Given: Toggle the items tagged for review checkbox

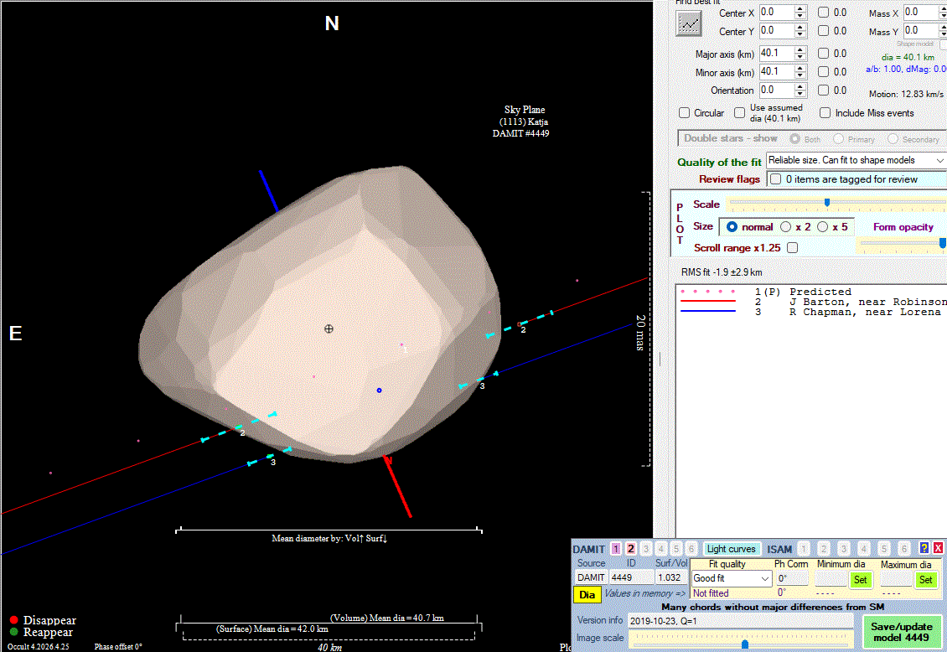Looking at the screenshot, I should click(775, 179).
